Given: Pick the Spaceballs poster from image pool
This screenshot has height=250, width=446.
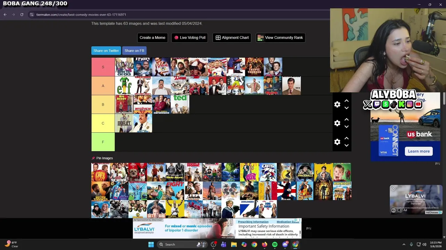Looking at the screenshot, I should pos(305,172).
